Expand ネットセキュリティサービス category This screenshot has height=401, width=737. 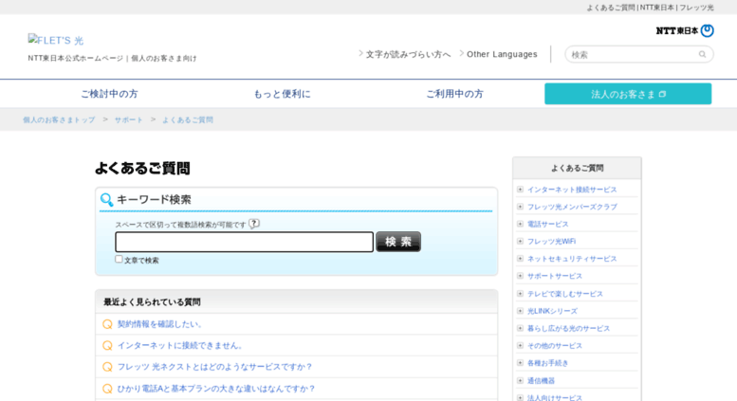(520, 259)
